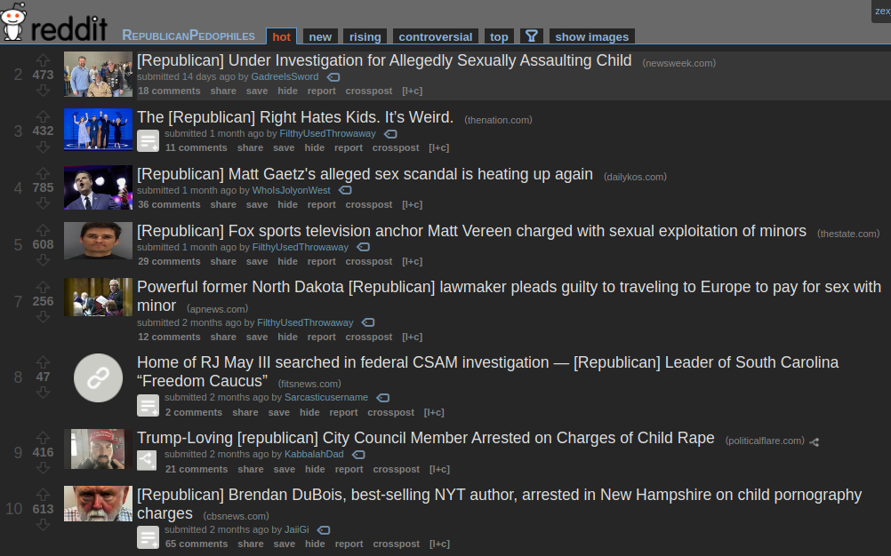Expand the 'Right Hates Kids' post preview
Image resolution: width=891 pixels, height=556 pixels.
click(x=148, y=140)
